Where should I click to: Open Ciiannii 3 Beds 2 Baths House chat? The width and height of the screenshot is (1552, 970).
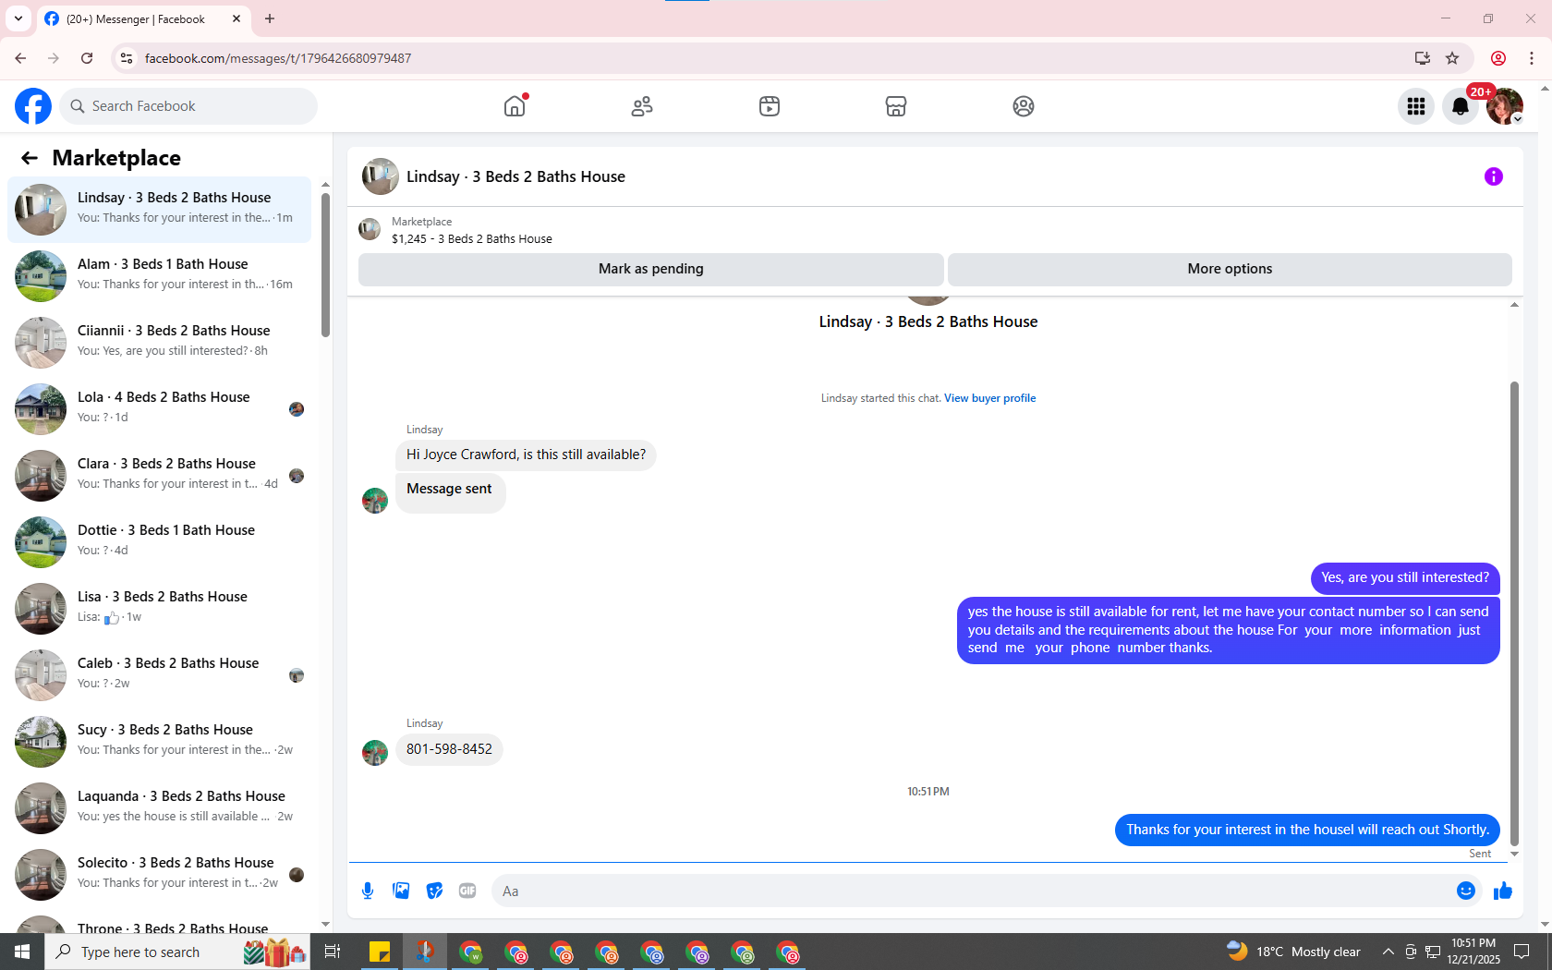point(160,343)
